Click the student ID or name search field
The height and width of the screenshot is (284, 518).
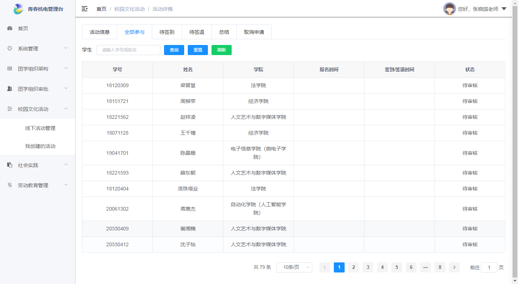128,50
